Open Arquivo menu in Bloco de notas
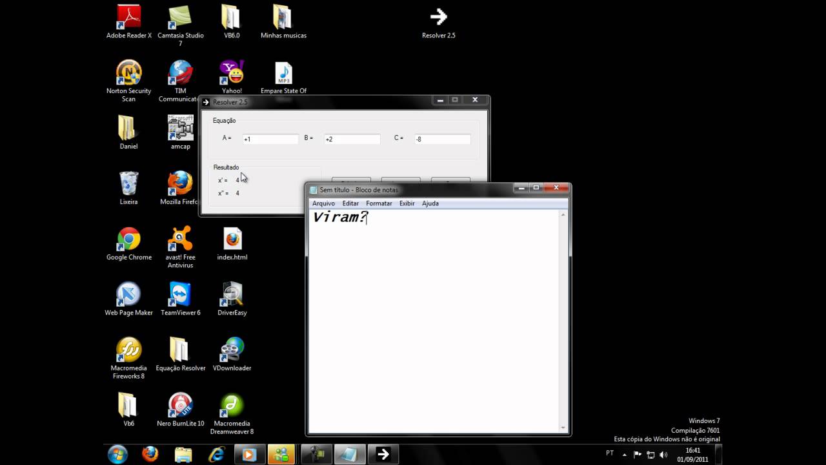This screenshot has width=826, height=465. click(x=323, y=203)
